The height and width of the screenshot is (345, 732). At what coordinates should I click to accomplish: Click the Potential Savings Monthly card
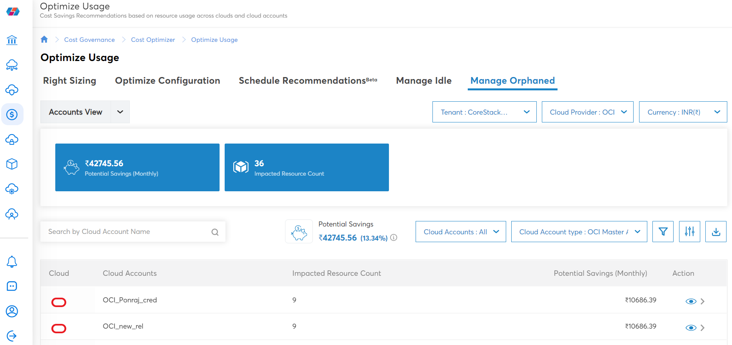137,167
